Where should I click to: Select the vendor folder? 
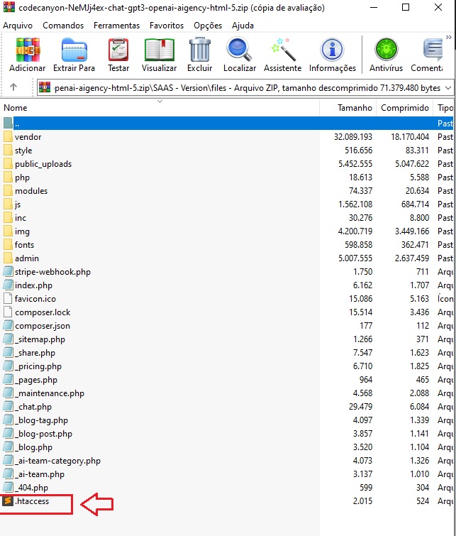tap(28, 137)
